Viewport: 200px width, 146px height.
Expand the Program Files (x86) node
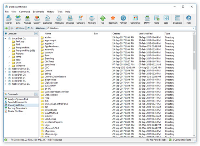coord(9,51)
